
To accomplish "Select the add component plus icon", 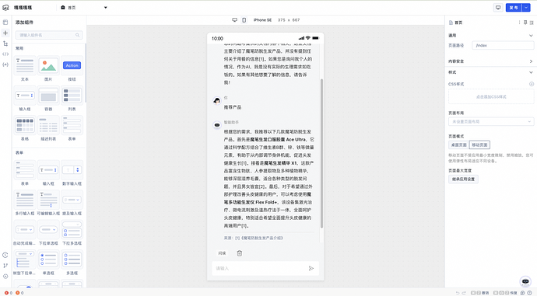I will 5,33.
